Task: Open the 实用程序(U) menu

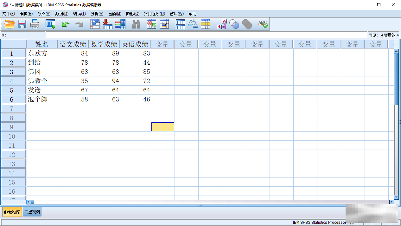Action: [x=155, y=14]
